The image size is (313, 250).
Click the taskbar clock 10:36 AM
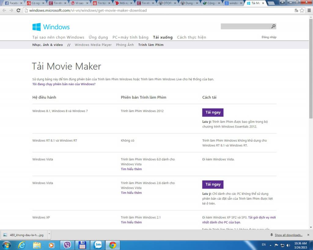[300, 245]
